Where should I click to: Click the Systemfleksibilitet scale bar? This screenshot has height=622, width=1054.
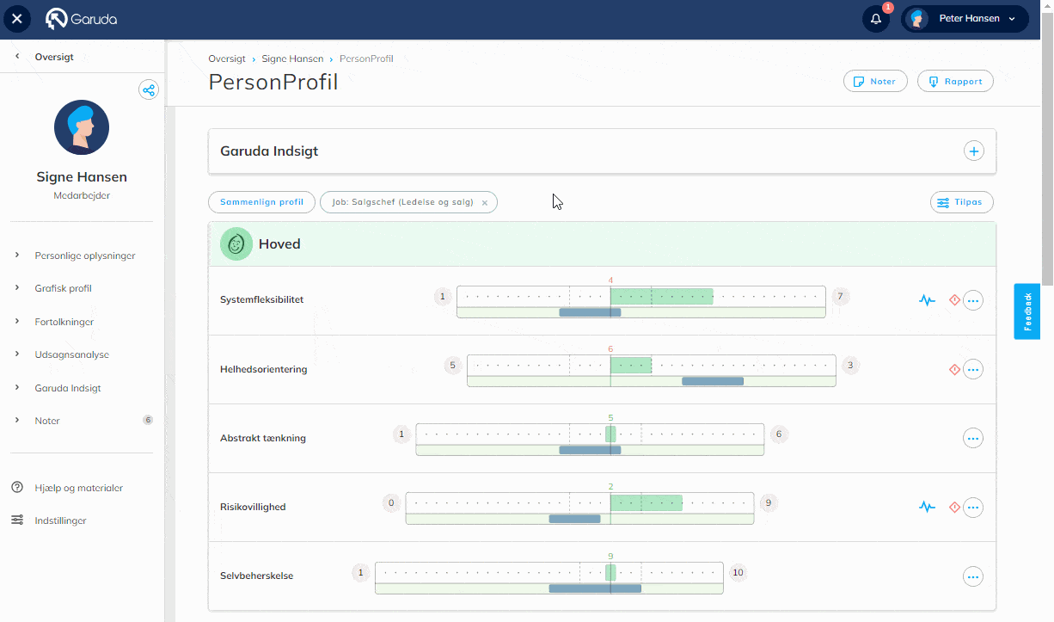(640, 297)
